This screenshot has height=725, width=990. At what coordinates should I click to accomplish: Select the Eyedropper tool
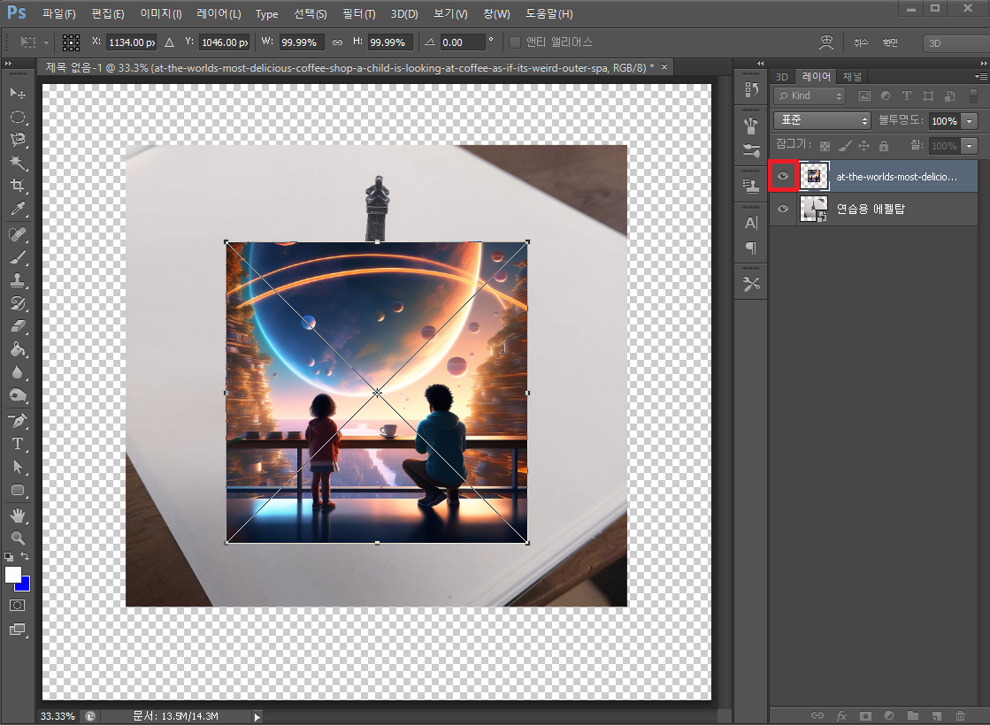18,209
